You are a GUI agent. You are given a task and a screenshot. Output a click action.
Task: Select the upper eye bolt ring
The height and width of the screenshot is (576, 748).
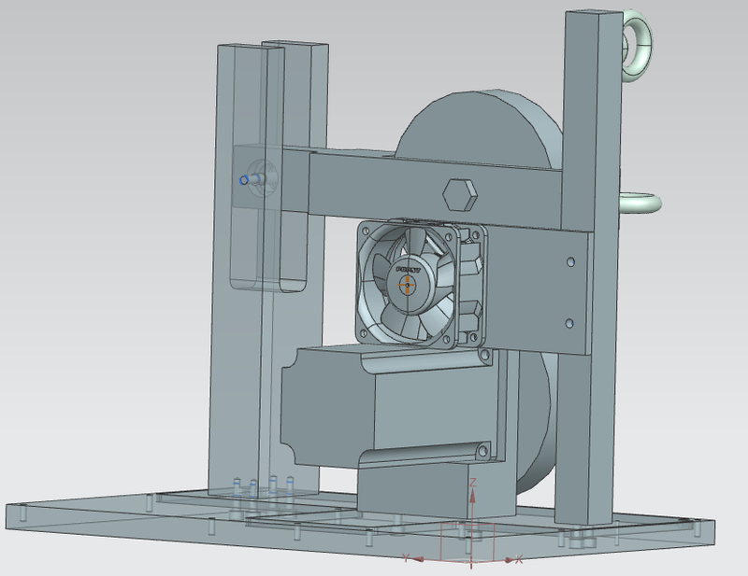click(x=638, y=46)
